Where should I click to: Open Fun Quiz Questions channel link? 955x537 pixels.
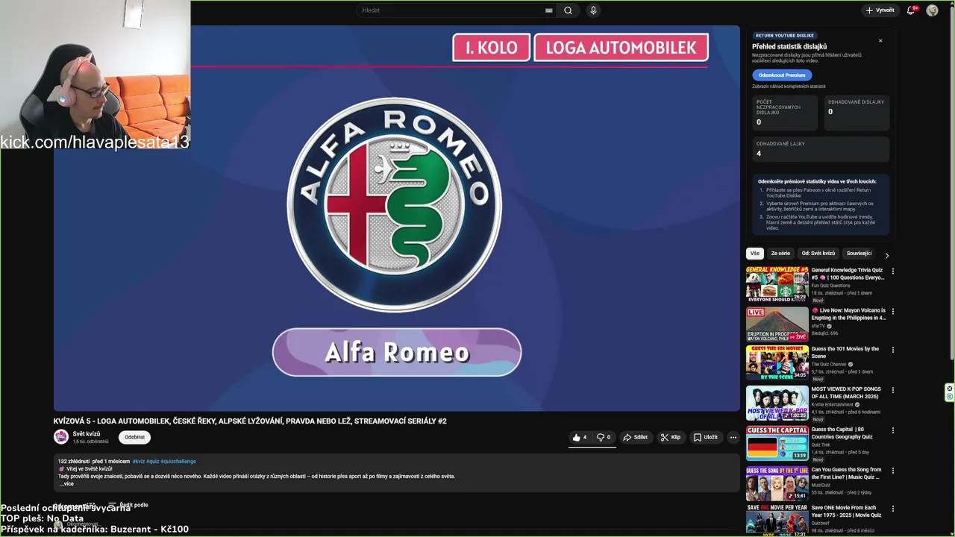(x=831, y=286)
